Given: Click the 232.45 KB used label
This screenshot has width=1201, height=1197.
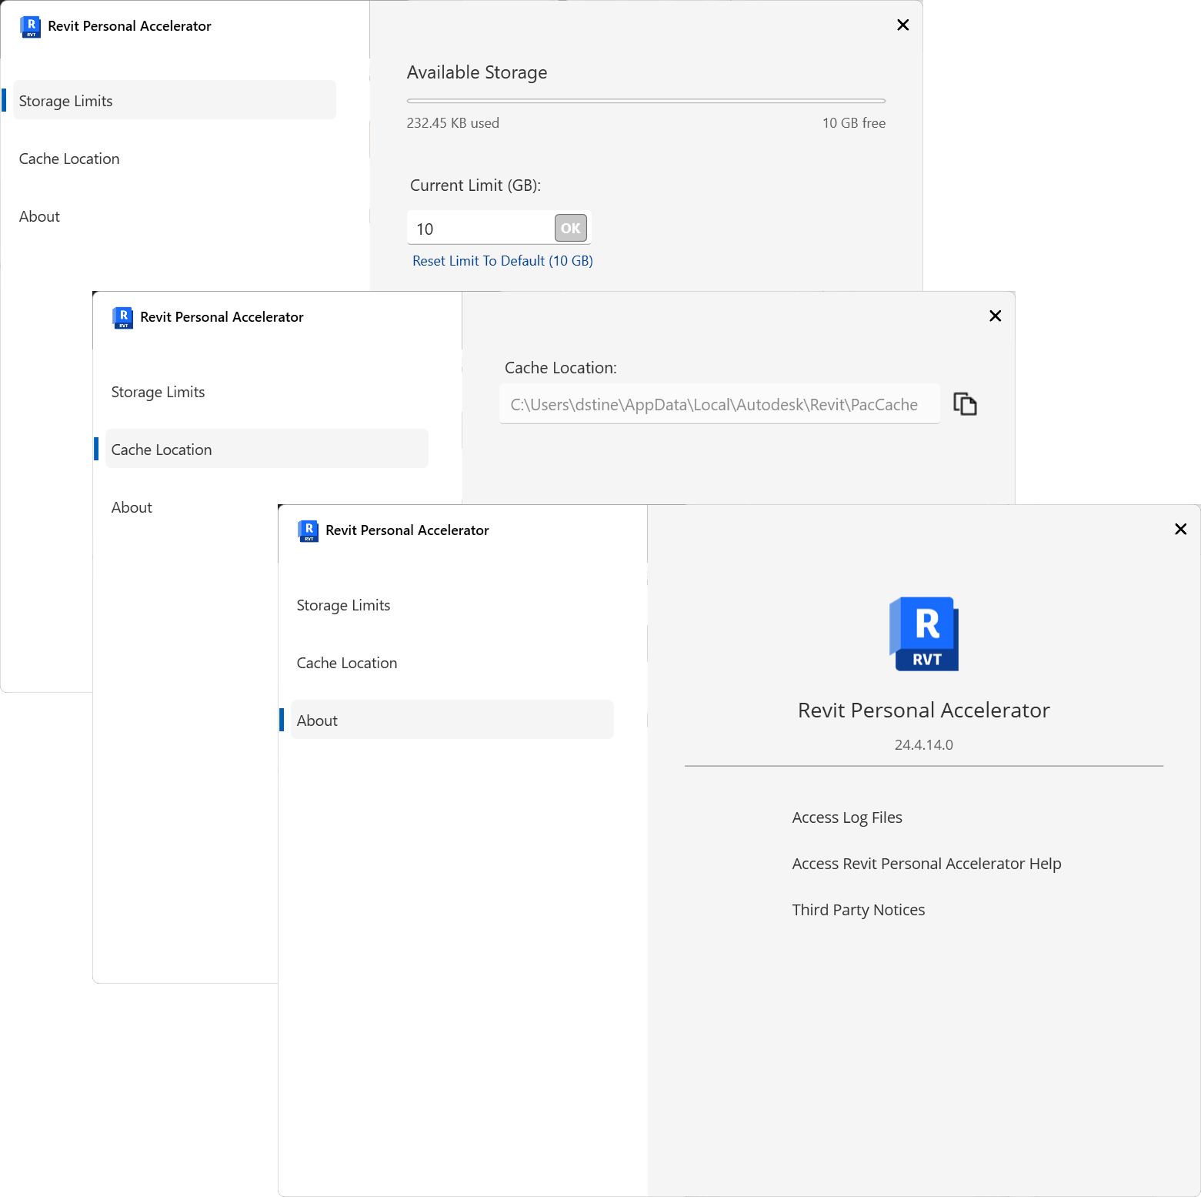Looking at the screenshot, I should [453, 123].
